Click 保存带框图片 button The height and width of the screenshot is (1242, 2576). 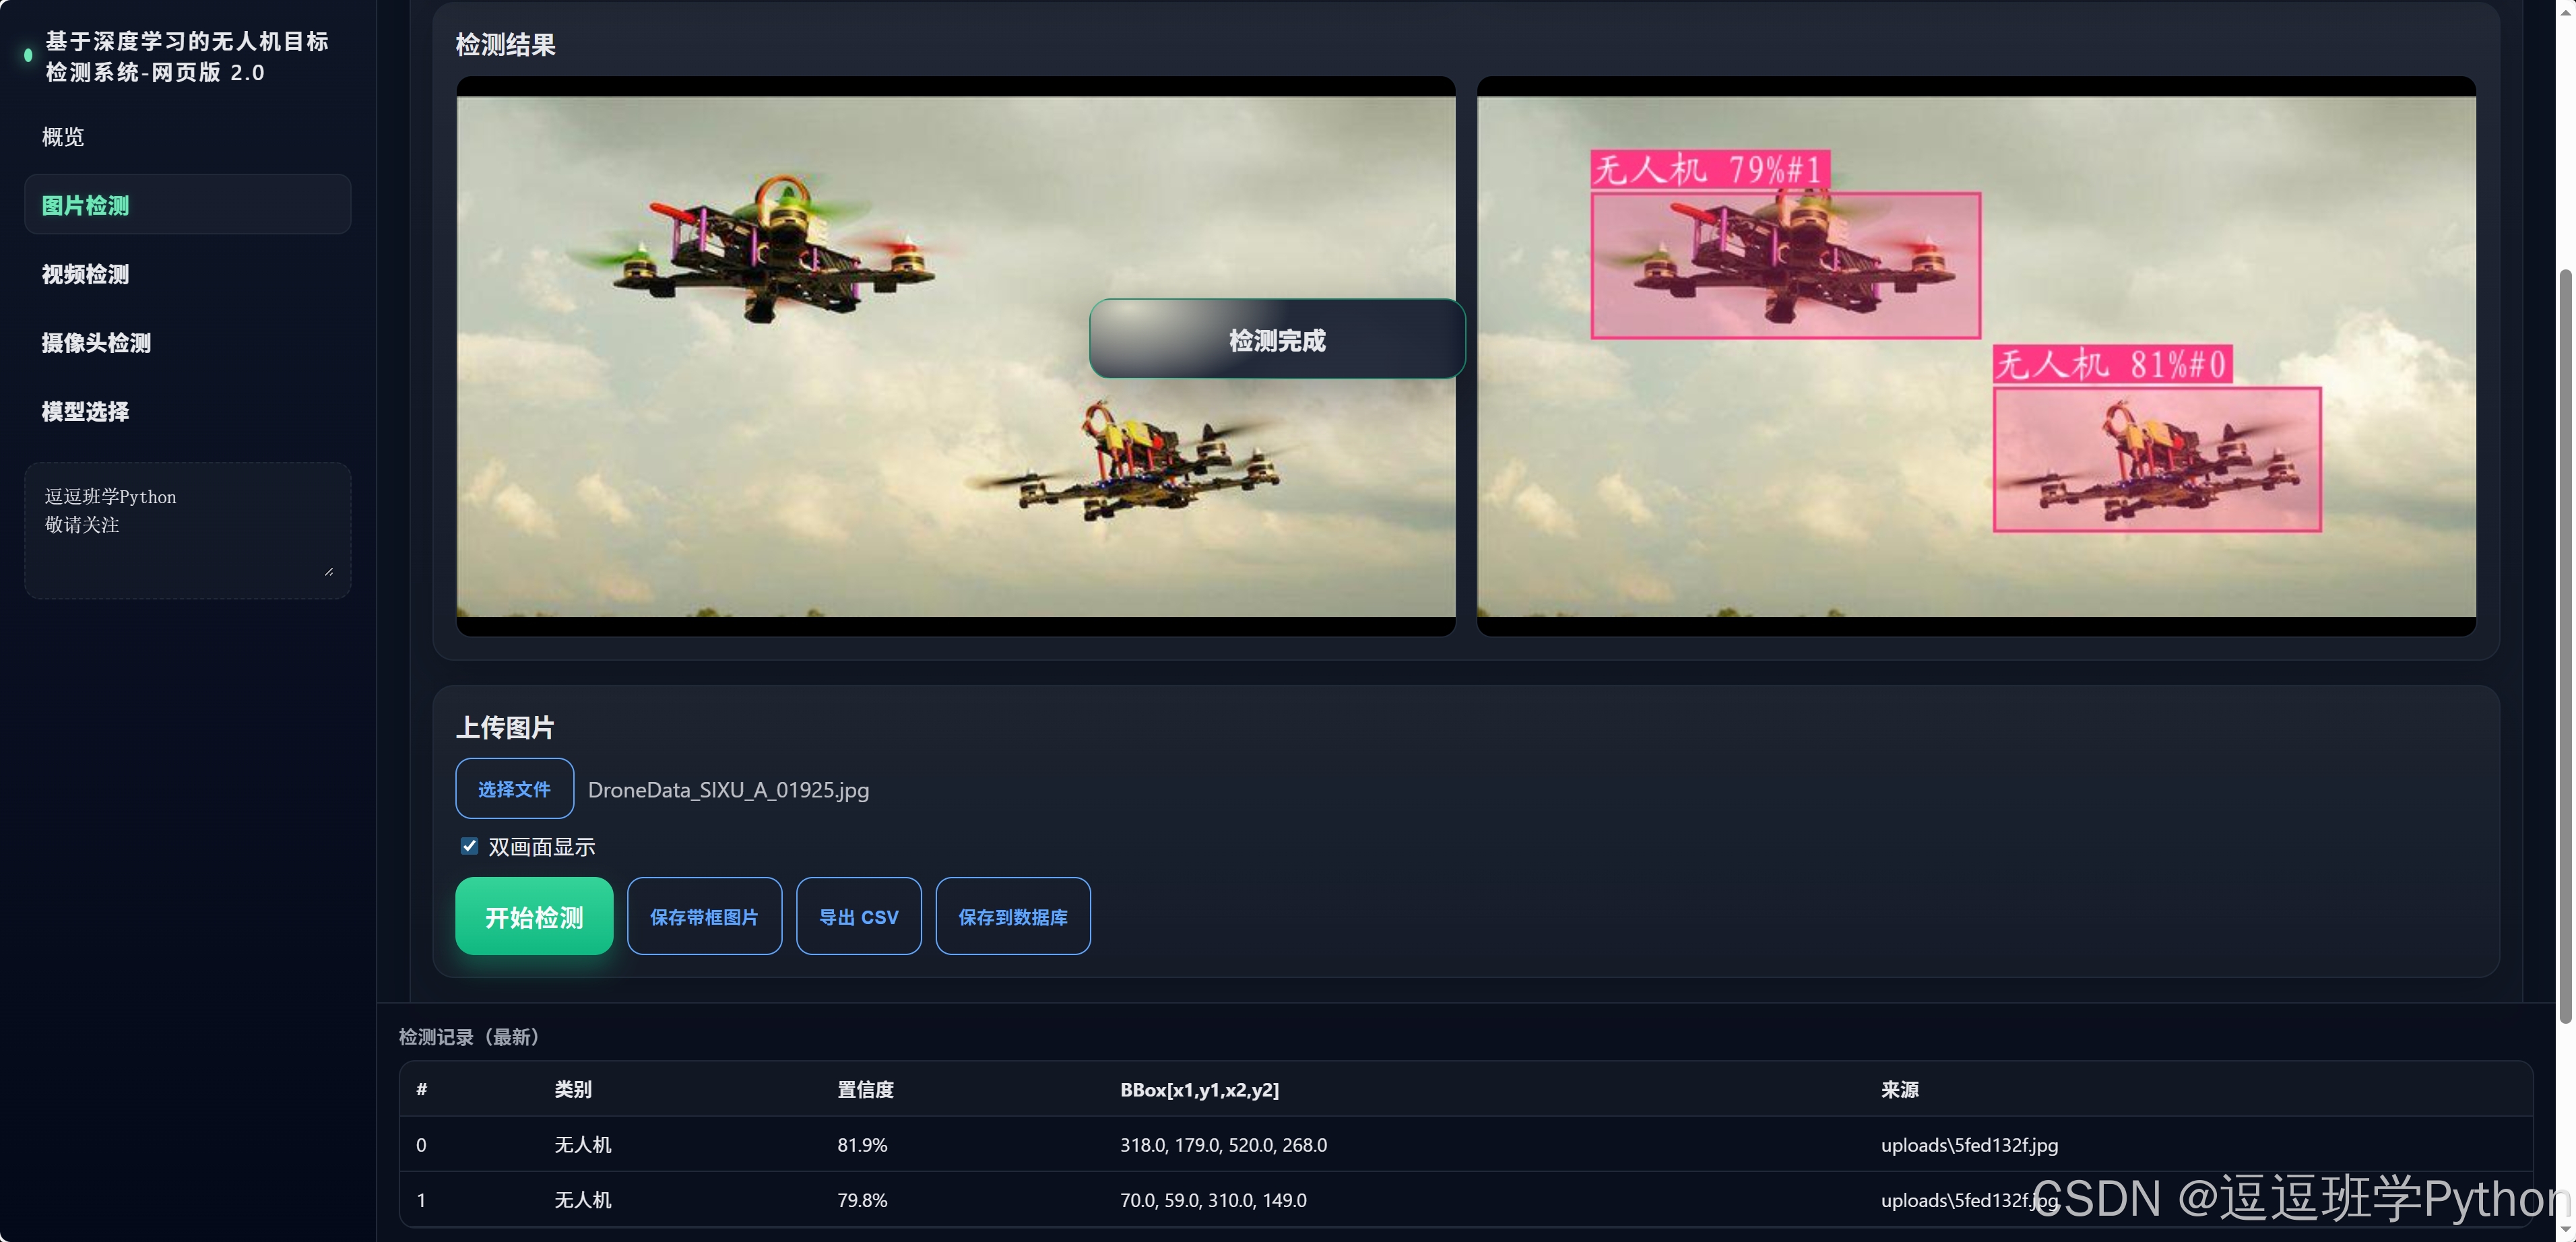pyautogui.click(x=704, y=916)
